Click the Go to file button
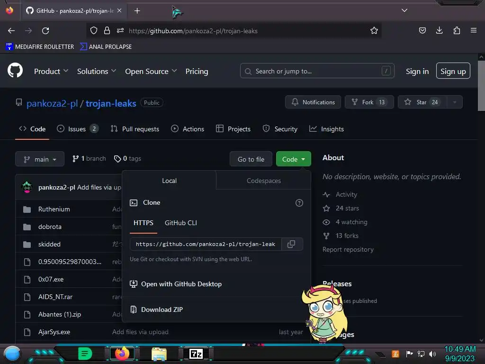This screenshot has height=364, width=485. pos(251,159)
